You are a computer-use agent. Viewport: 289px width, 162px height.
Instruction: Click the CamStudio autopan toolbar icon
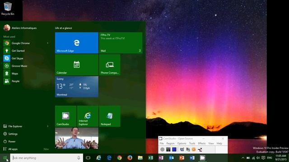click(x=200, y=149)
